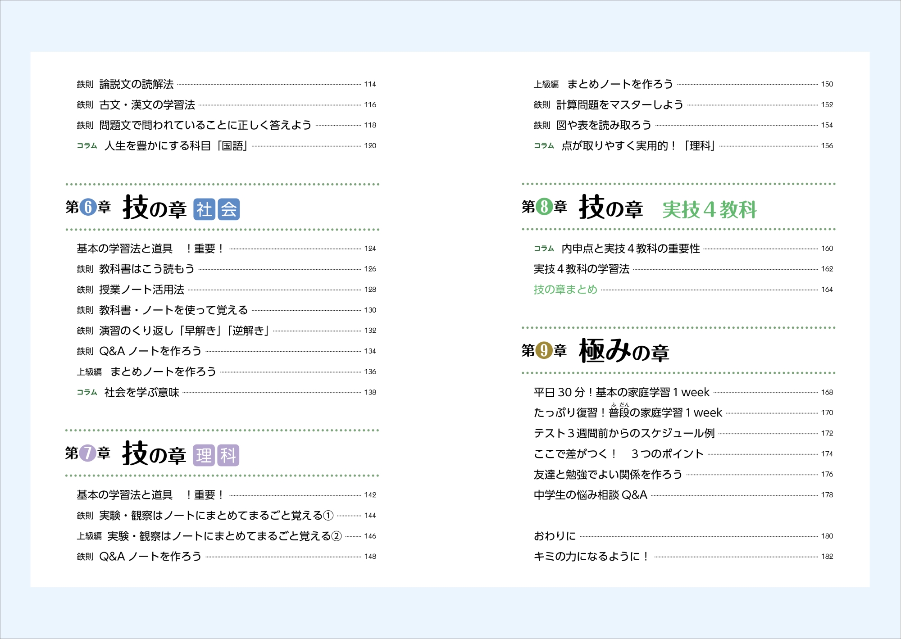Image resolution: width=901 pixels, height=639 pixels.
Task: Click まとめノートを作ろう with page 150
Action: [620, 84]
